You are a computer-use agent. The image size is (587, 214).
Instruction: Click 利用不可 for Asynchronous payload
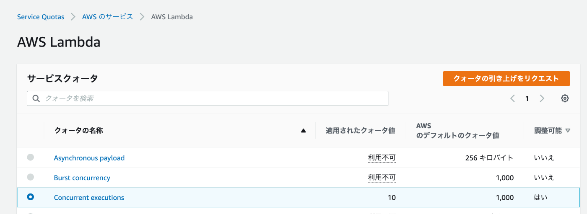[x=382, y=158]
